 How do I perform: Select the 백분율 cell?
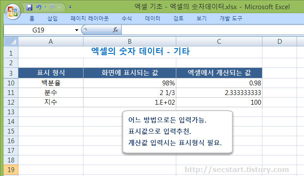coord(51,83)
